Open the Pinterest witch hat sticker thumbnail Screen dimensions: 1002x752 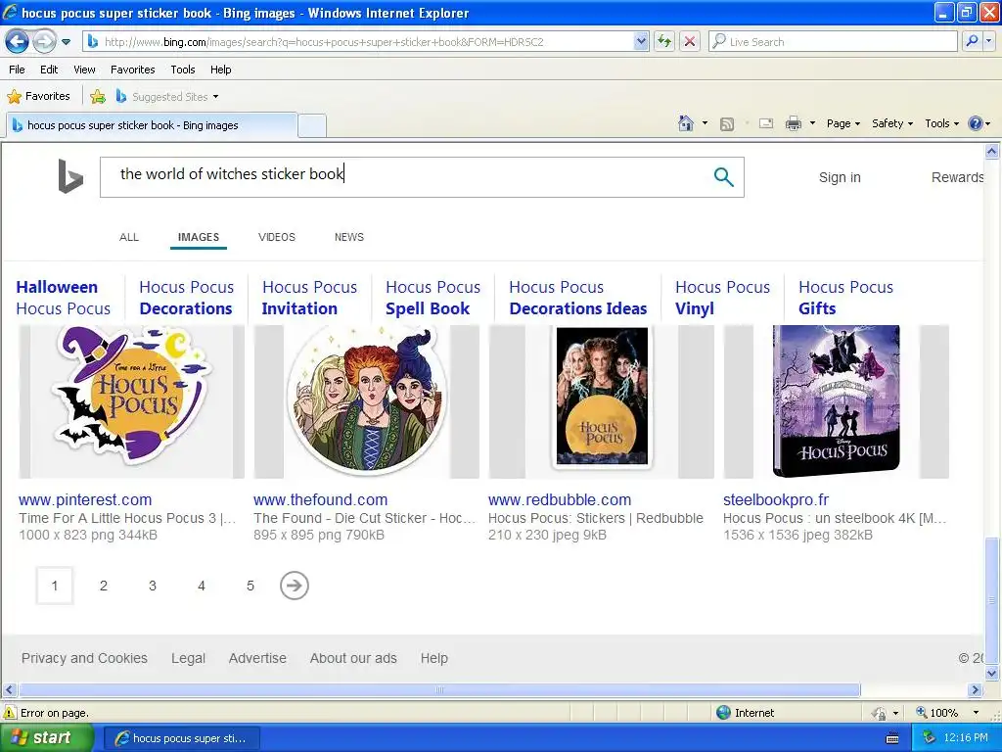point(132,400)
